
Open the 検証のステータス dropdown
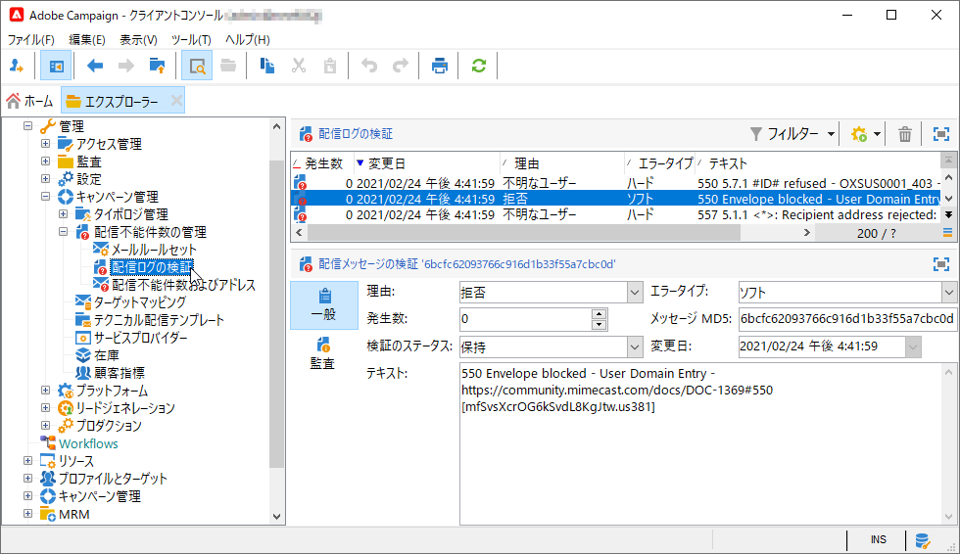click(635, 346)
